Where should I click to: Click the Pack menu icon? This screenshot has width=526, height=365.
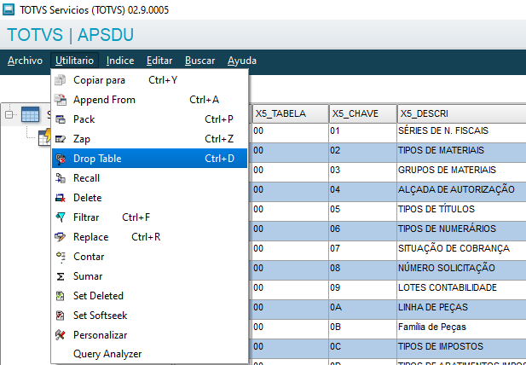coord(61,119)
